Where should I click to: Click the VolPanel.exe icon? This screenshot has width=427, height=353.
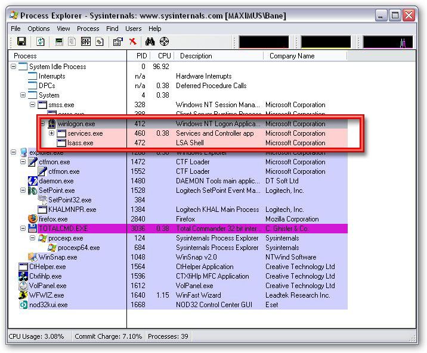pyautogui.click(x=23, y=286)
